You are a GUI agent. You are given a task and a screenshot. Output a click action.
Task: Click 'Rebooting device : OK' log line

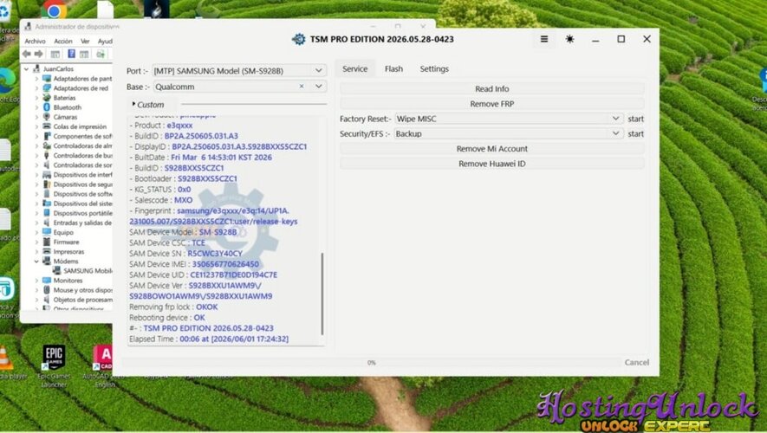[x=166, y=318]
